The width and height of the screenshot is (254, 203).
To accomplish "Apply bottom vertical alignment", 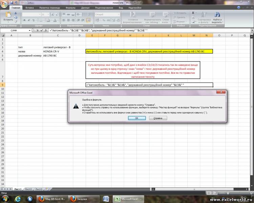I will pos(73,15).
